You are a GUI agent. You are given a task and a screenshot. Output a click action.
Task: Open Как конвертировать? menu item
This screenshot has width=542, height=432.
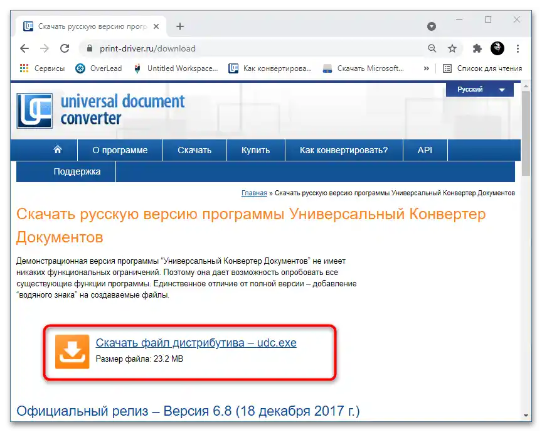coord(344,150)
